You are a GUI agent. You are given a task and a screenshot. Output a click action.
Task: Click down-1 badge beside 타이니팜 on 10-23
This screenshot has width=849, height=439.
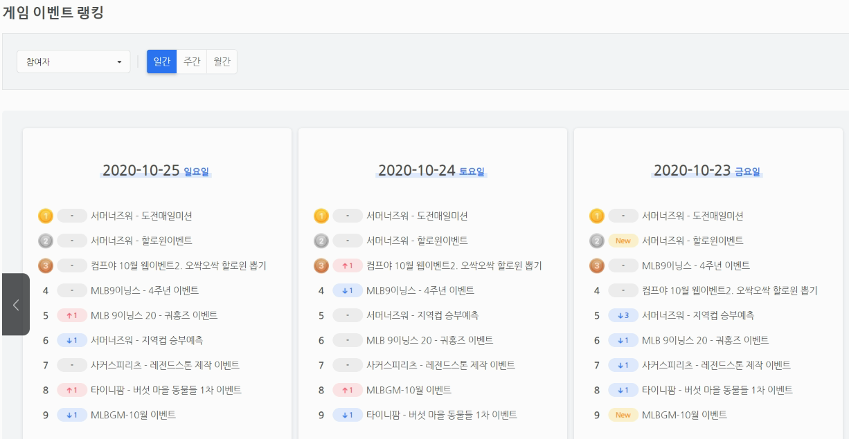tap(623, 390)
